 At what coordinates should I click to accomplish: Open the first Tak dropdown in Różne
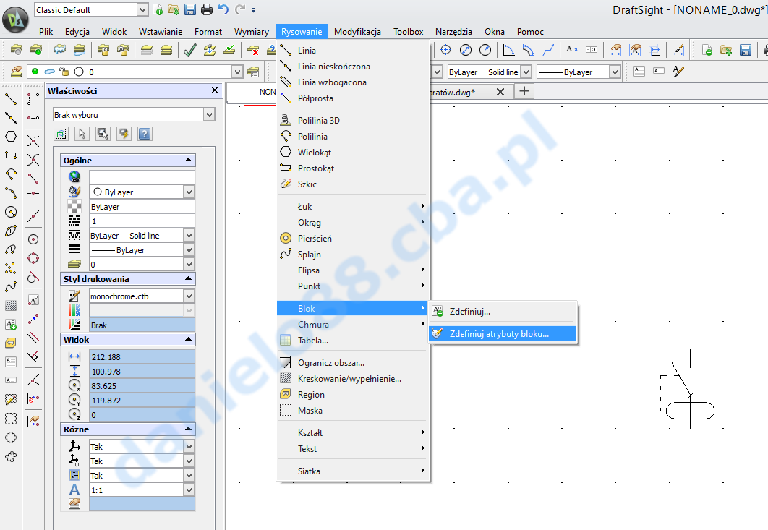coord(189,446)
